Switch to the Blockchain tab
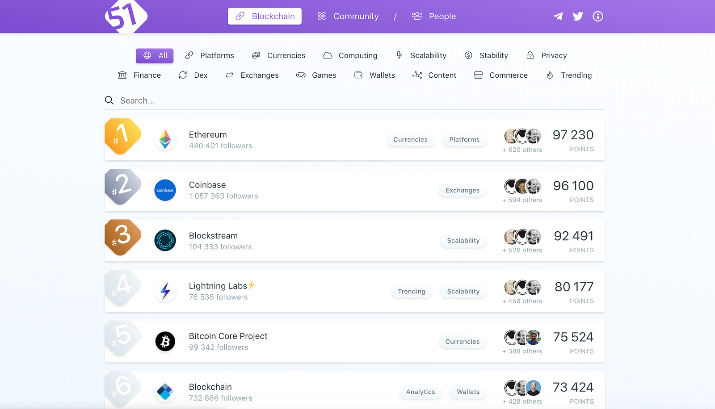The height and width of the screenshot is (409, 715). [x=265, y=17]
